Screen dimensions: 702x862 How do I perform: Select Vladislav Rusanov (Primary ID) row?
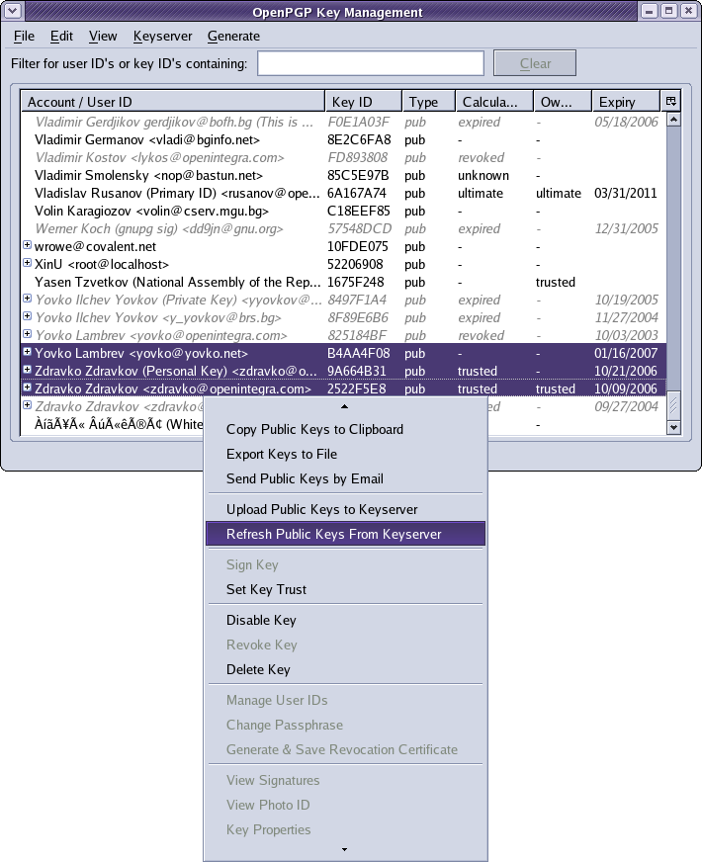(343, 193)
